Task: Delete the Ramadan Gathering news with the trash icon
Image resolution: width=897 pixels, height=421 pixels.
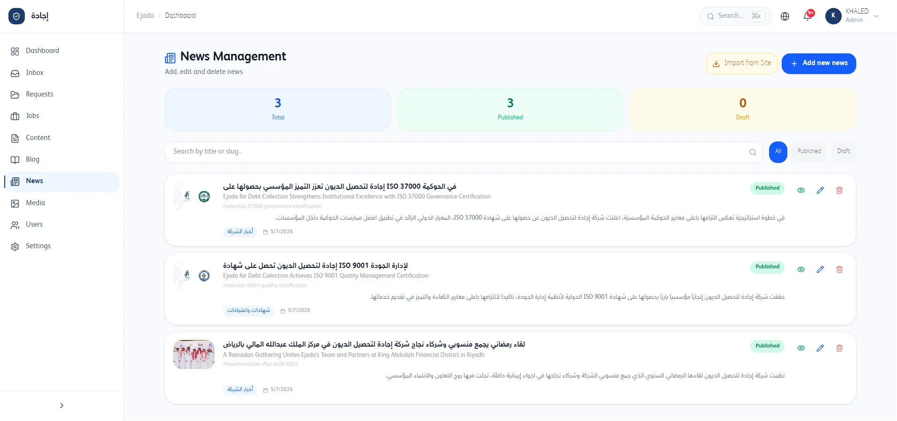Action: point(839,348)
